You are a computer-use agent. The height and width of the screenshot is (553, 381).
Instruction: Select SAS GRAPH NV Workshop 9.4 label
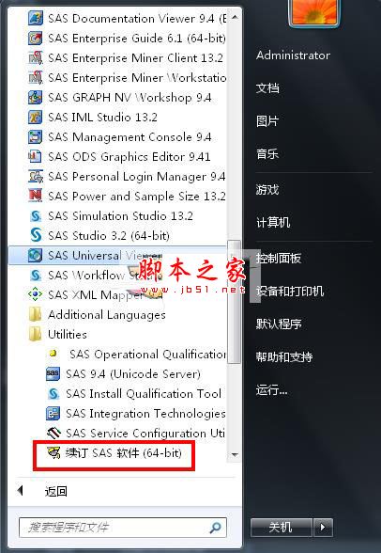click(130, 97)
